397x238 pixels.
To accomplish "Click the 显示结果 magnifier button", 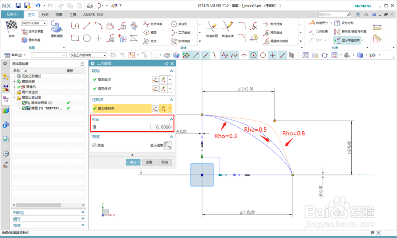I will point(168,146).
